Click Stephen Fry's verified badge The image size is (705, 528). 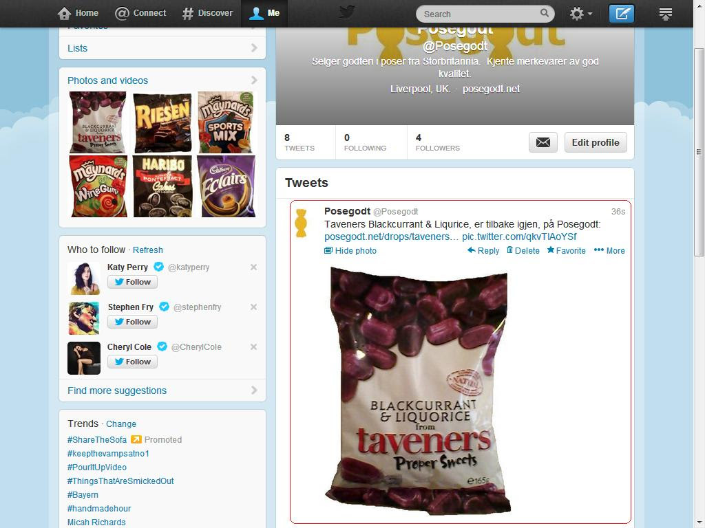click(165, 307)
